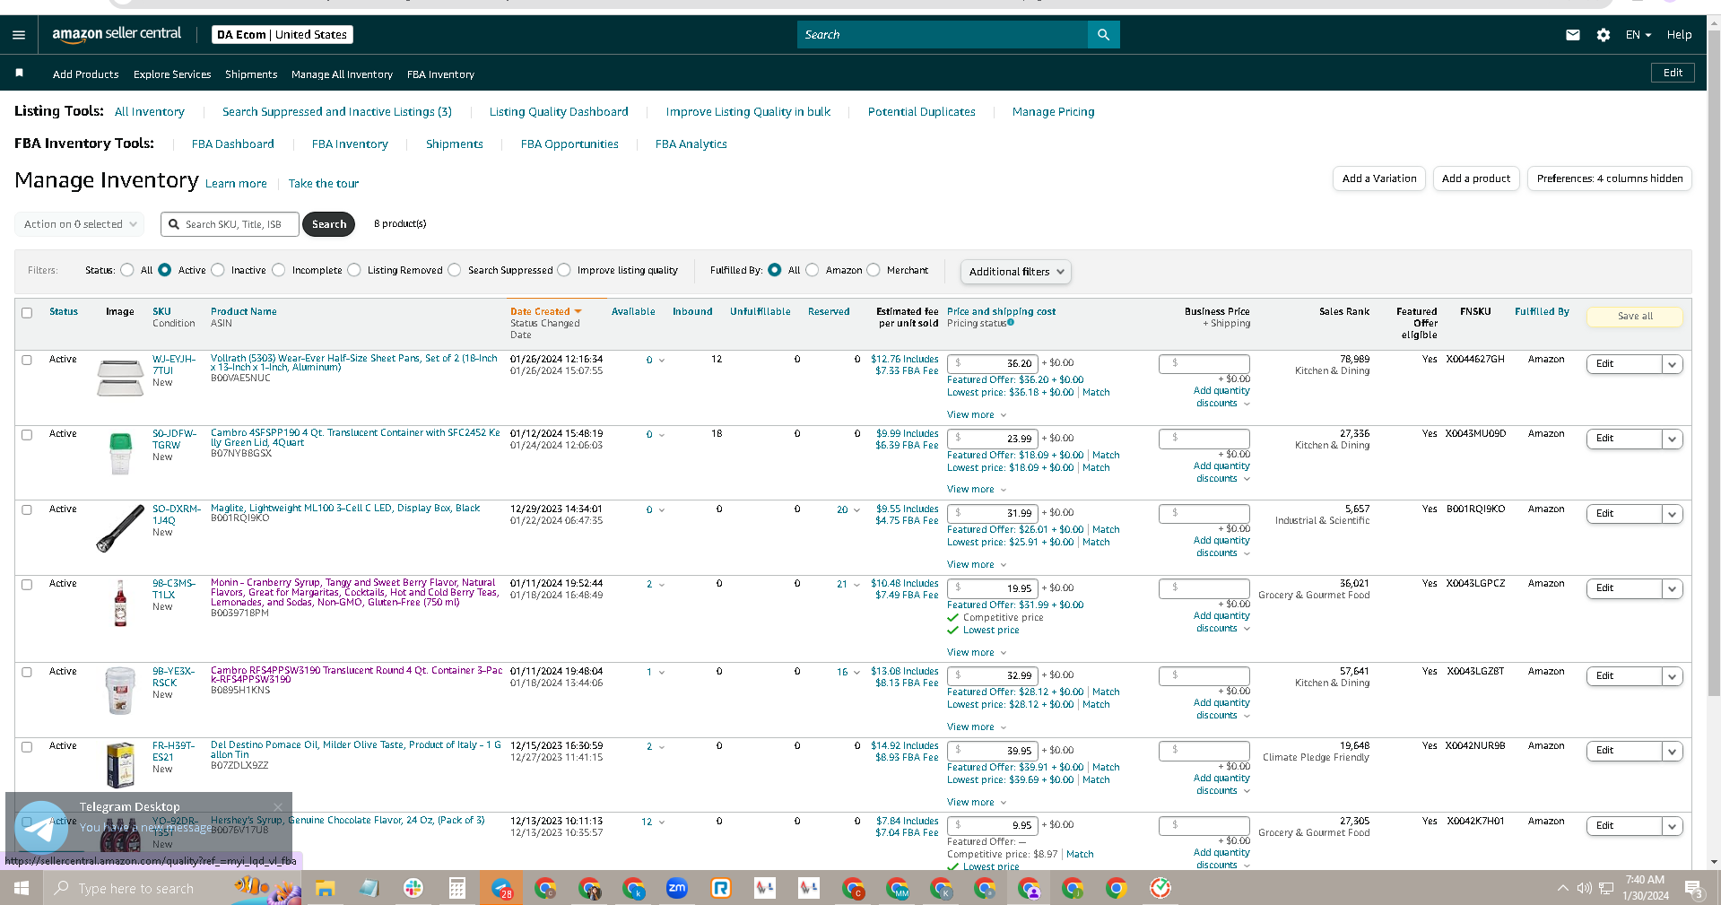Open Shipments in the top nav bar
Screen dimensions: 1721x905
pos(251,74)
